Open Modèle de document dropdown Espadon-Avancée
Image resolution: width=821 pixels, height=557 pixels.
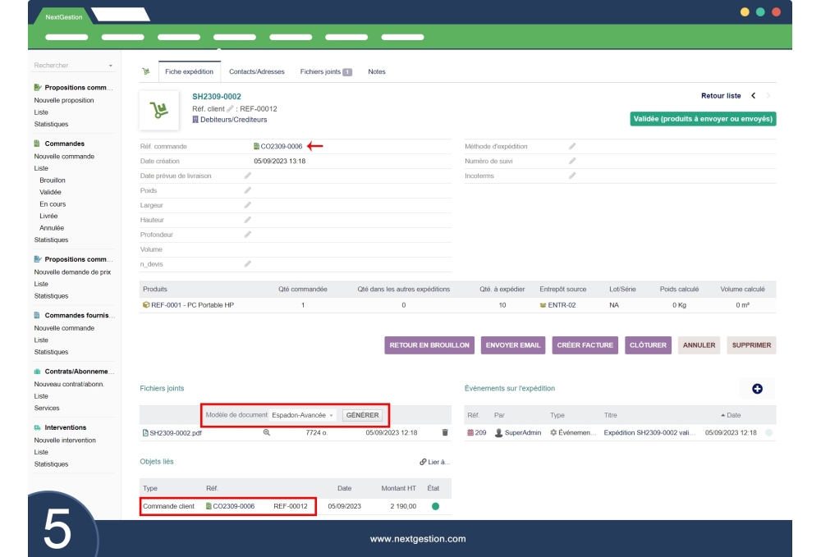pos(303,415)
